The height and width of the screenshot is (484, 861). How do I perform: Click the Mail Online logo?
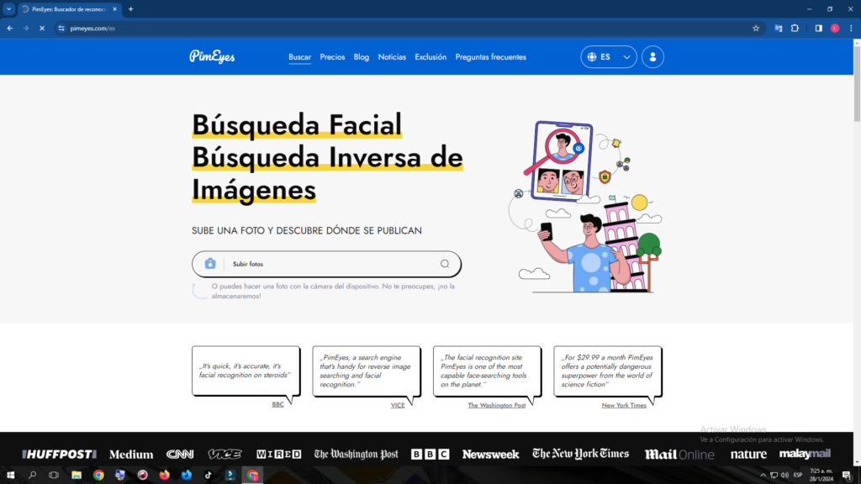[679, 455]
